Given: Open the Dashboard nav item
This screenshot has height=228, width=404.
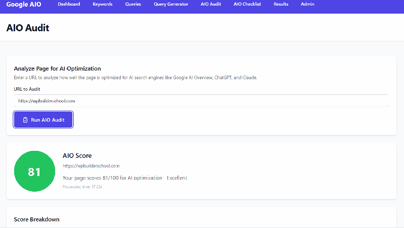Looking at the screenshot, I should pos(69,4).
